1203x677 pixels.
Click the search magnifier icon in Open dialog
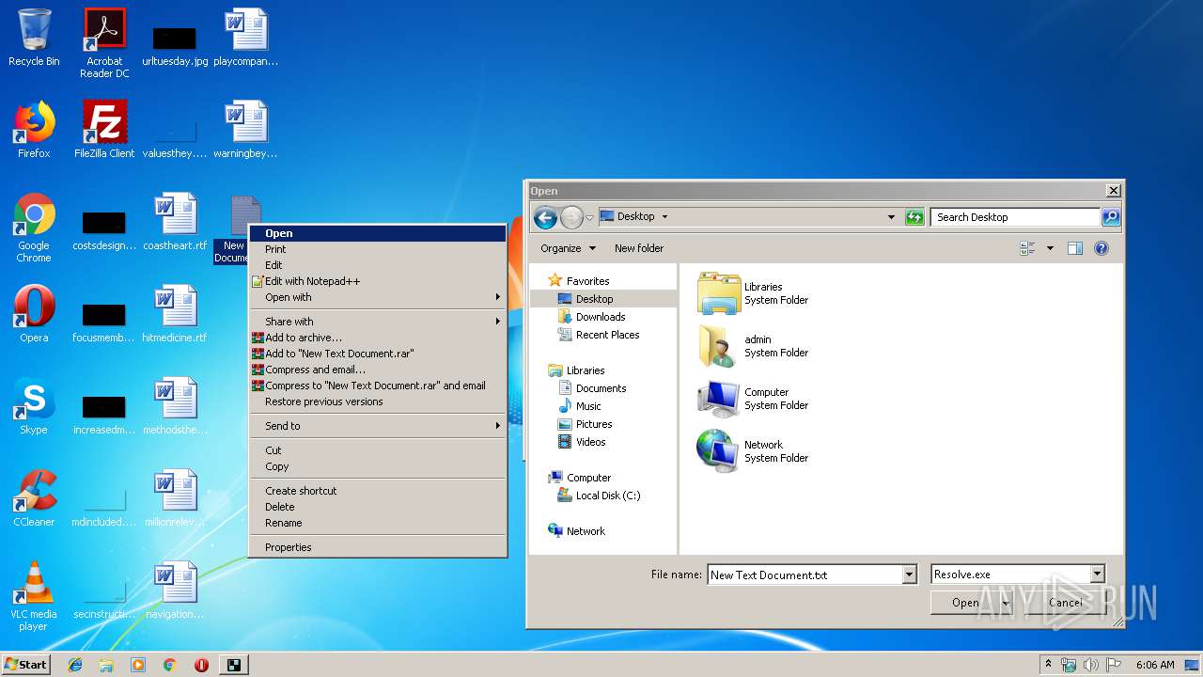tap(1111, 217)
